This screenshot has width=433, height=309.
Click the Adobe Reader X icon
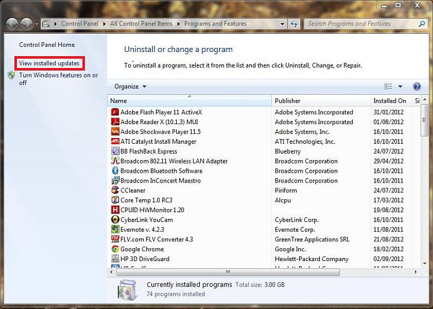point(115,122)
